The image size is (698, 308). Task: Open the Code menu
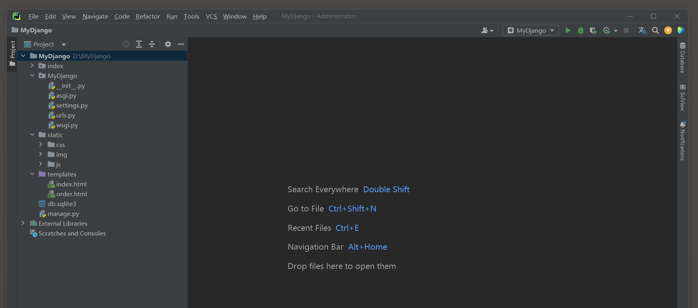pyautogui.click(x=122, y=16)
